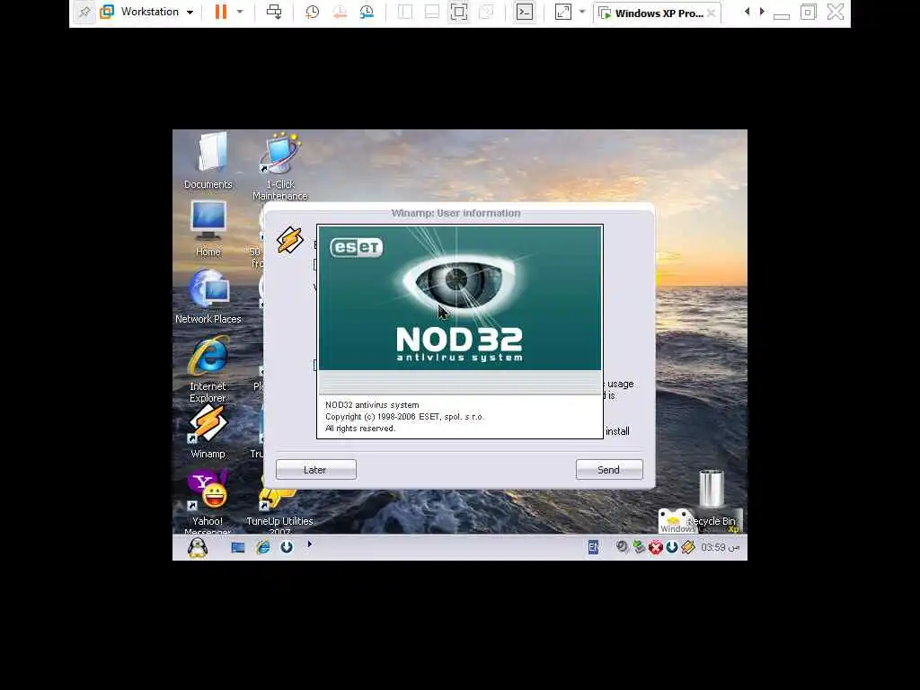Viewport: 920px width, 690px height.
Task: Open the 1-Click Maintenance shortcut
Action: click(x=280, y=166)
